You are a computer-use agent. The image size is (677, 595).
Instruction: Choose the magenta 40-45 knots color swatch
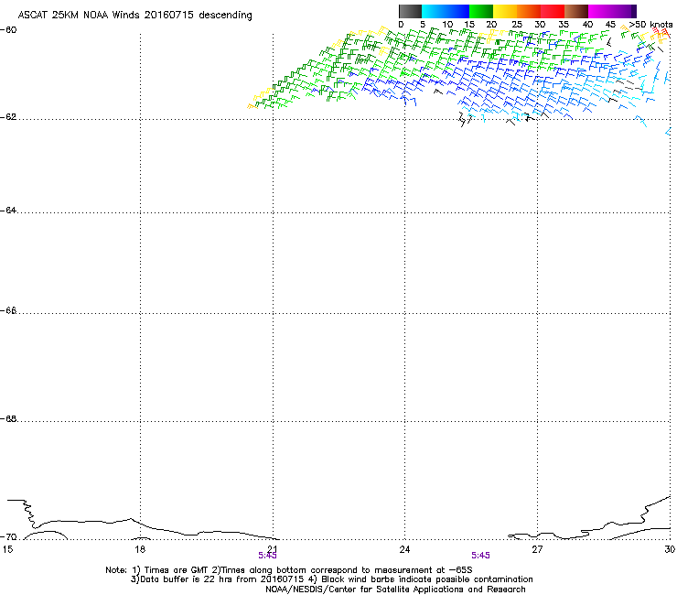tap(600, 11)
